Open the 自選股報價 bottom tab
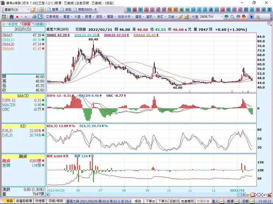 point(24,201)
